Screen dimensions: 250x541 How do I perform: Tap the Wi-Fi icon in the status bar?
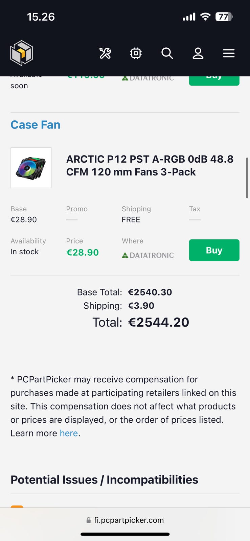205,17
